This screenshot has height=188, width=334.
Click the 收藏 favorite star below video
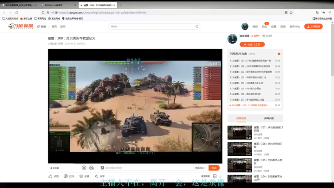click(81, 176)
